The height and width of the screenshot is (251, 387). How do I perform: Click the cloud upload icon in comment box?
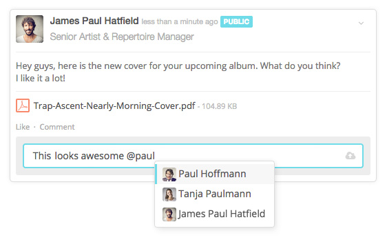[x=351, y=156]
